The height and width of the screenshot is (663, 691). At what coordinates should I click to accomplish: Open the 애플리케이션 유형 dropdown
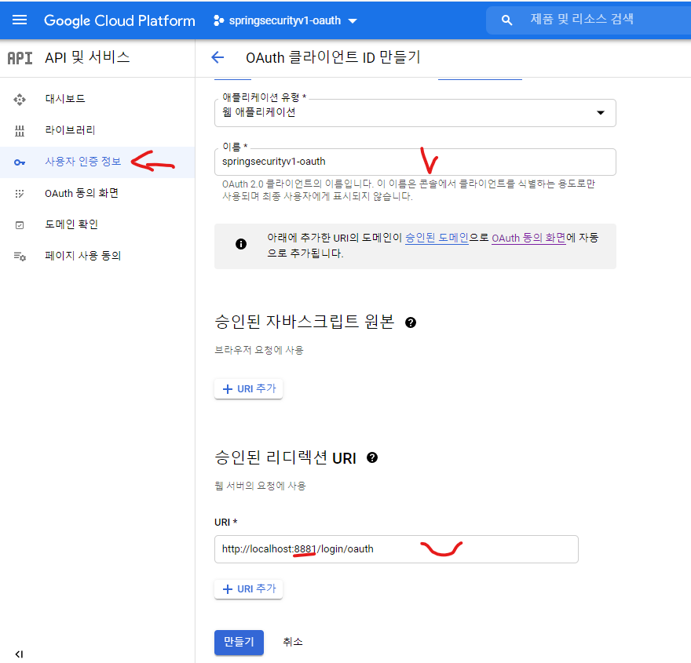[x=415, y=113]
